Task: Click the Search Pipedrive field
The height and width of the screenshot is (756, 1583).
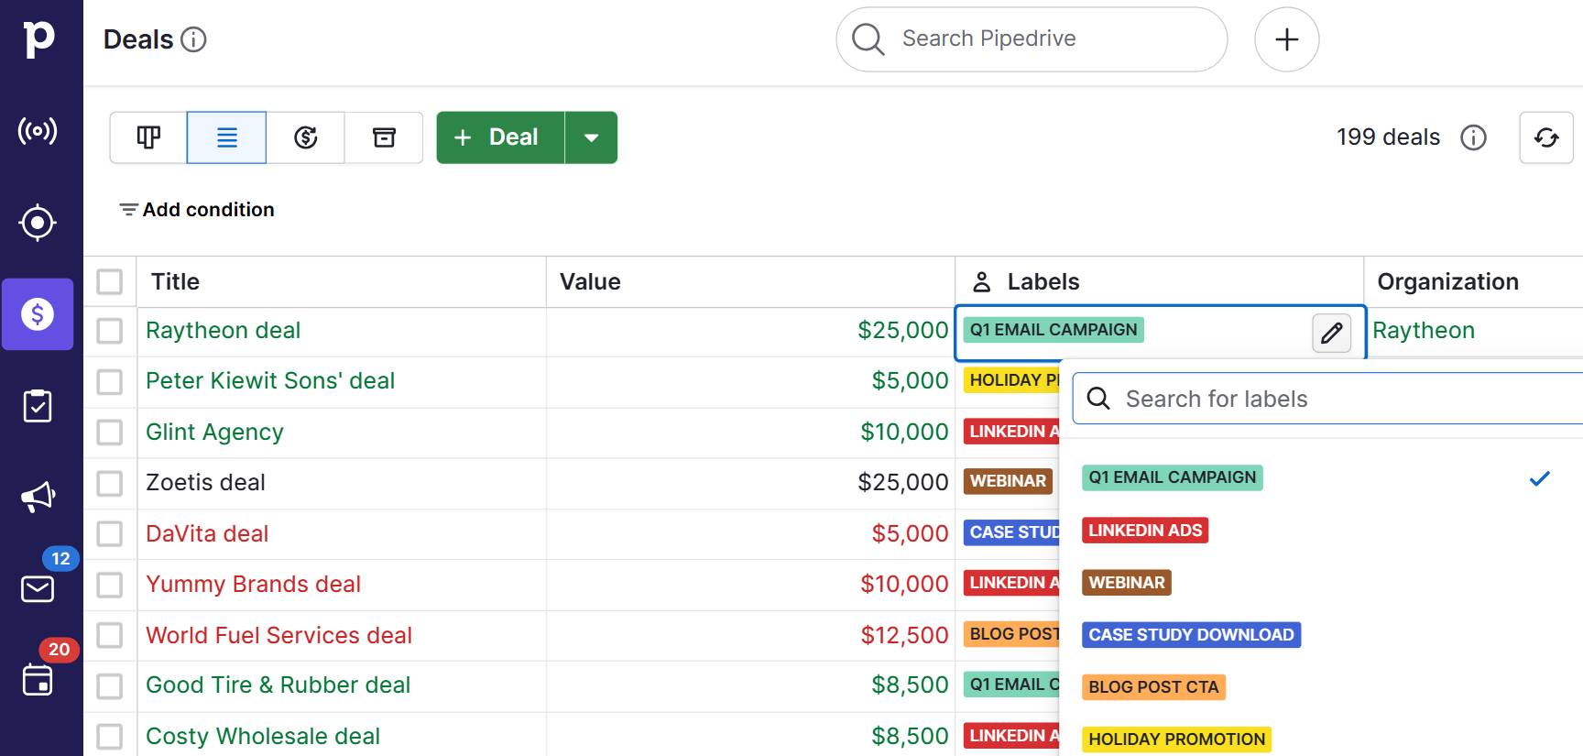Action: pos(1032,39)
